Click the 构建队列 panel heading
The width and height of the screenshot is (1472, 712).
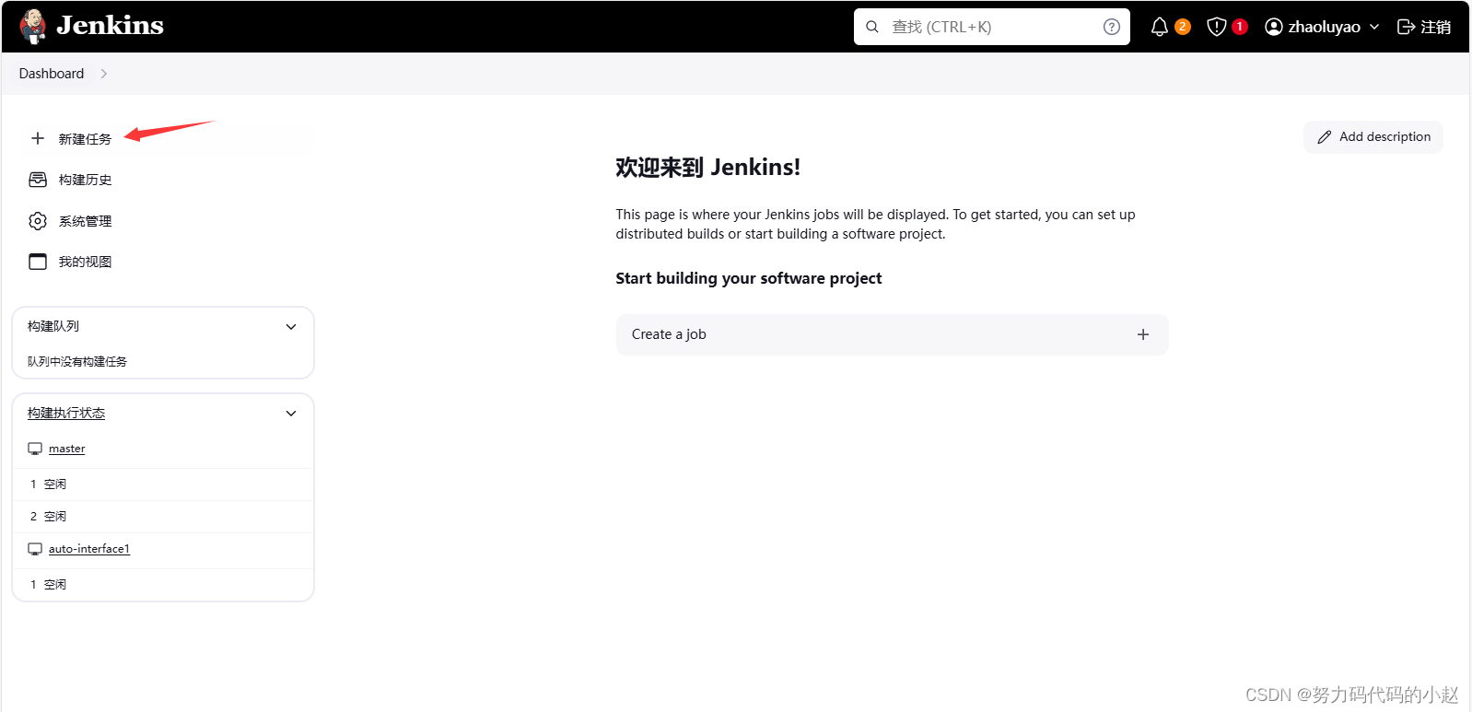click(53, 326)
